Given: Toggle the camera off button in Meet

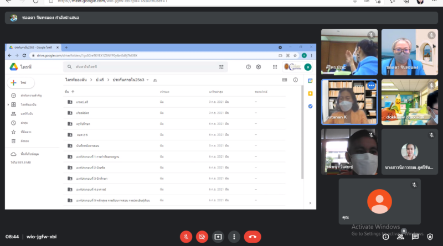Looking at the screenshot, I should pos(202,237).
